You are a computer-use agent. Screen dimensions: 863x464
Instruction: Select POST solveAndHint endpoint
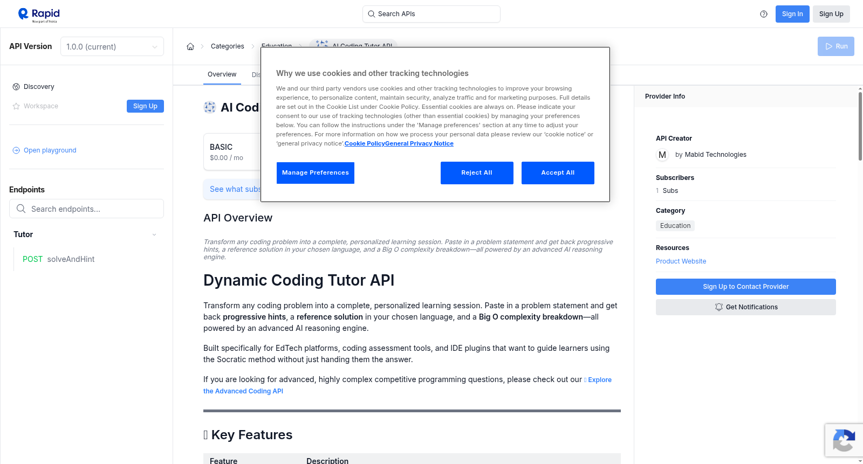point(58,259)
